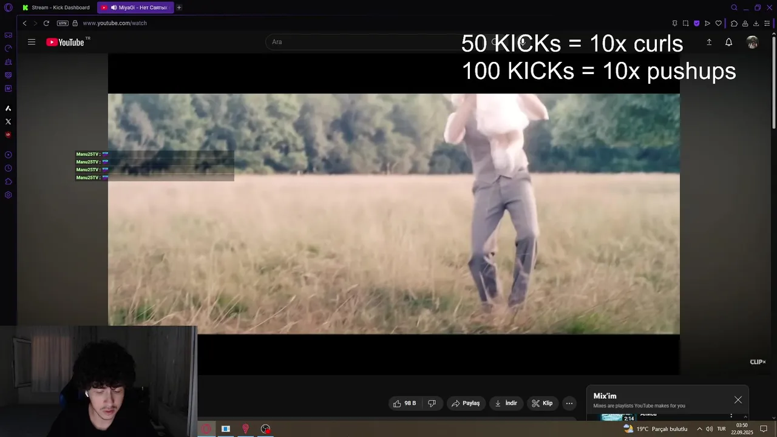
Task: Open the Flow send toolbar icon
Action: (707, 23)
